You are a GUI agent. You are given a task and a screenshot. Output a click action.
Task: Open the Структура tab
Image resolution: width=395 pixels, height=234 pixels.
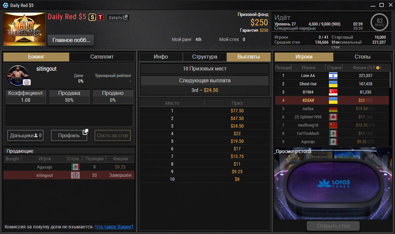click(205, 57)
